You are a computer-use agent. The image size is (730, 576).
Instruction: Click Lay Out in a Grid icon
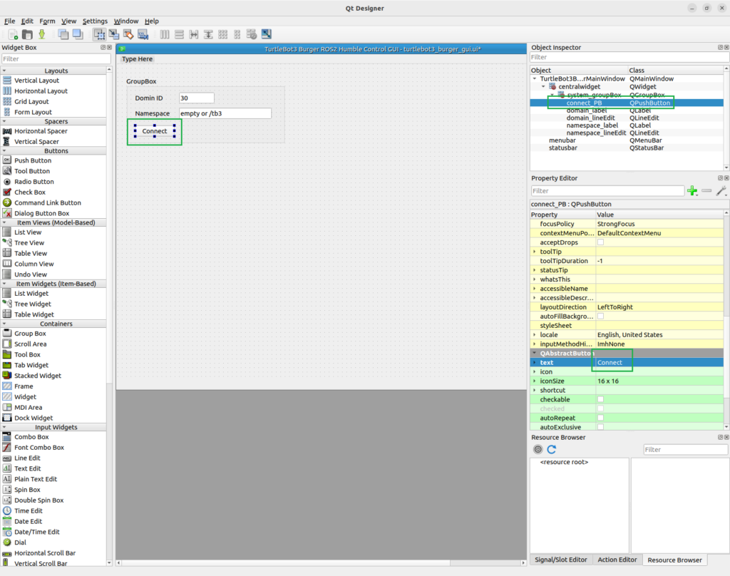point(223,34)
